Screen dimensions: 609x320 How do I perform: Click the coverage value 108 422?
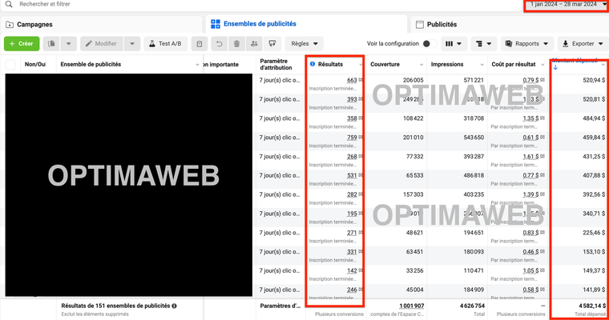413,118
